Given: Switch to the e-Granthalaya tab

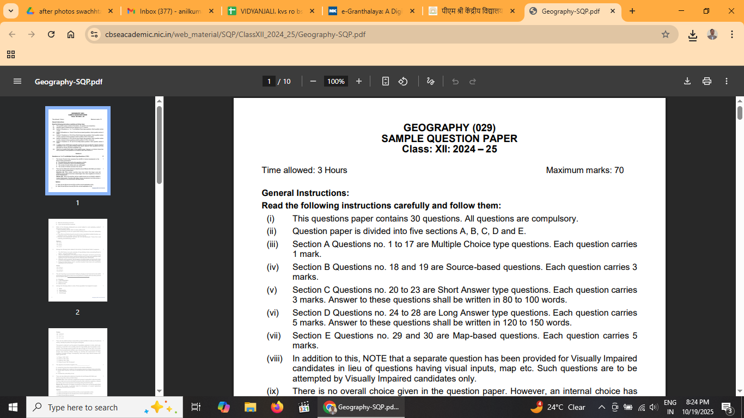Looking at the screenshot, I should tap(370, 11).
